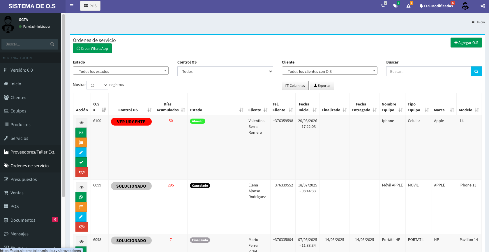Open the orange list icon for order 6099
The width and height of the screenshot is (489, 252).
pyautogui.click(x=81, y=207)
